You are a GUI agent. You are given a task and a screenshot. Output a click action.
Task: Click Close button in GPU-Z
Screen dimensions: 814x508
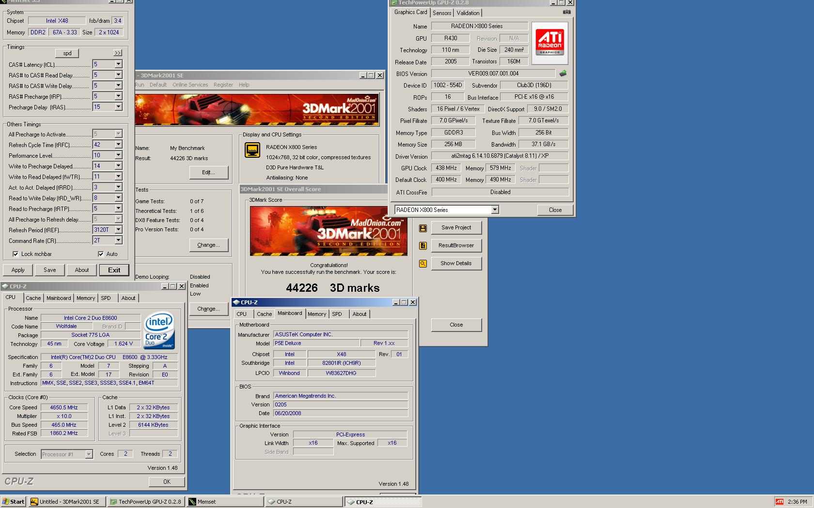[555, 210]
